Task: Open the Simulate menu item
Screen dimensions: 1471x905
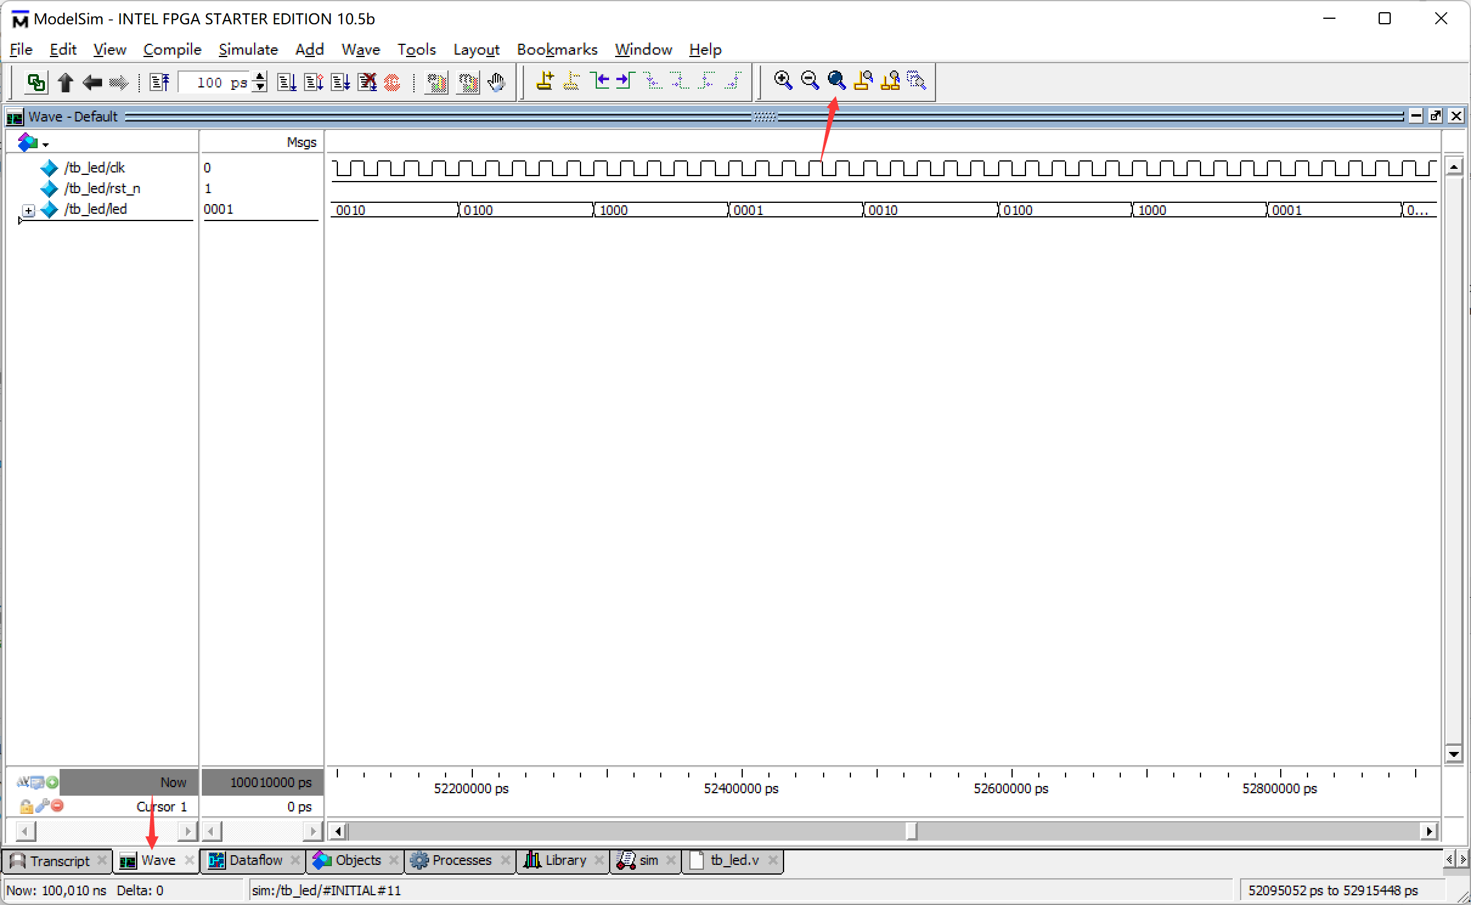Action: click(246, 49)
